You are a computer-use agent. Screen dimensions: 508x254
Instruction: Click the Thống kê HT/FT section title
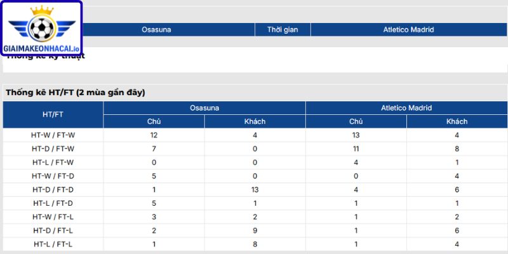coord(75,93)
